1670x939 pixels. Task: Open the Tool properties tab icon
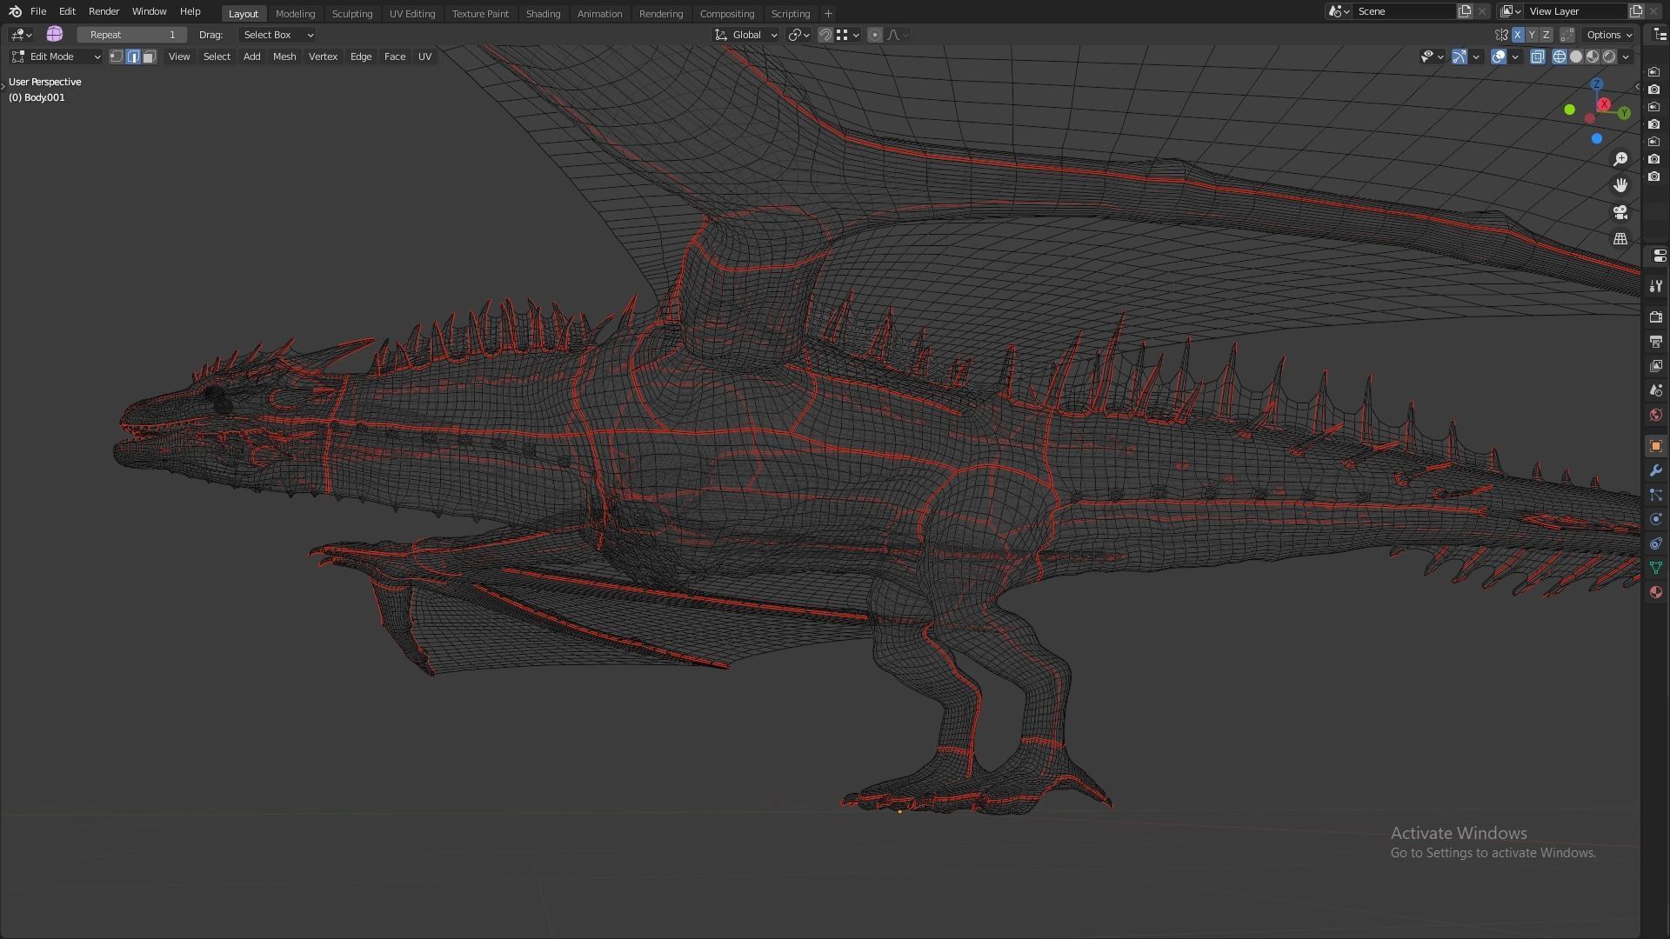(1656, 286)
